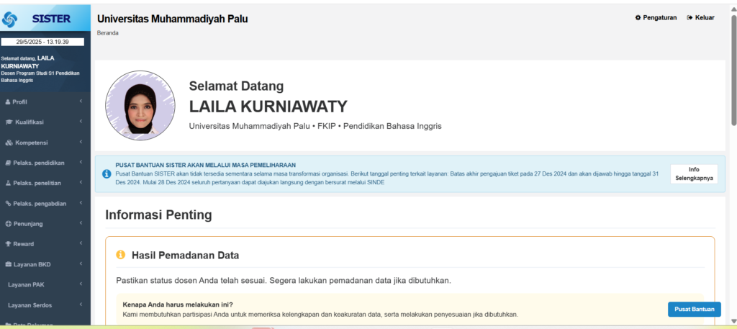Click 'Kenapa Anda harus melakukan ini?' text
This screenshot has width=737, height=329.
point(178,305)
